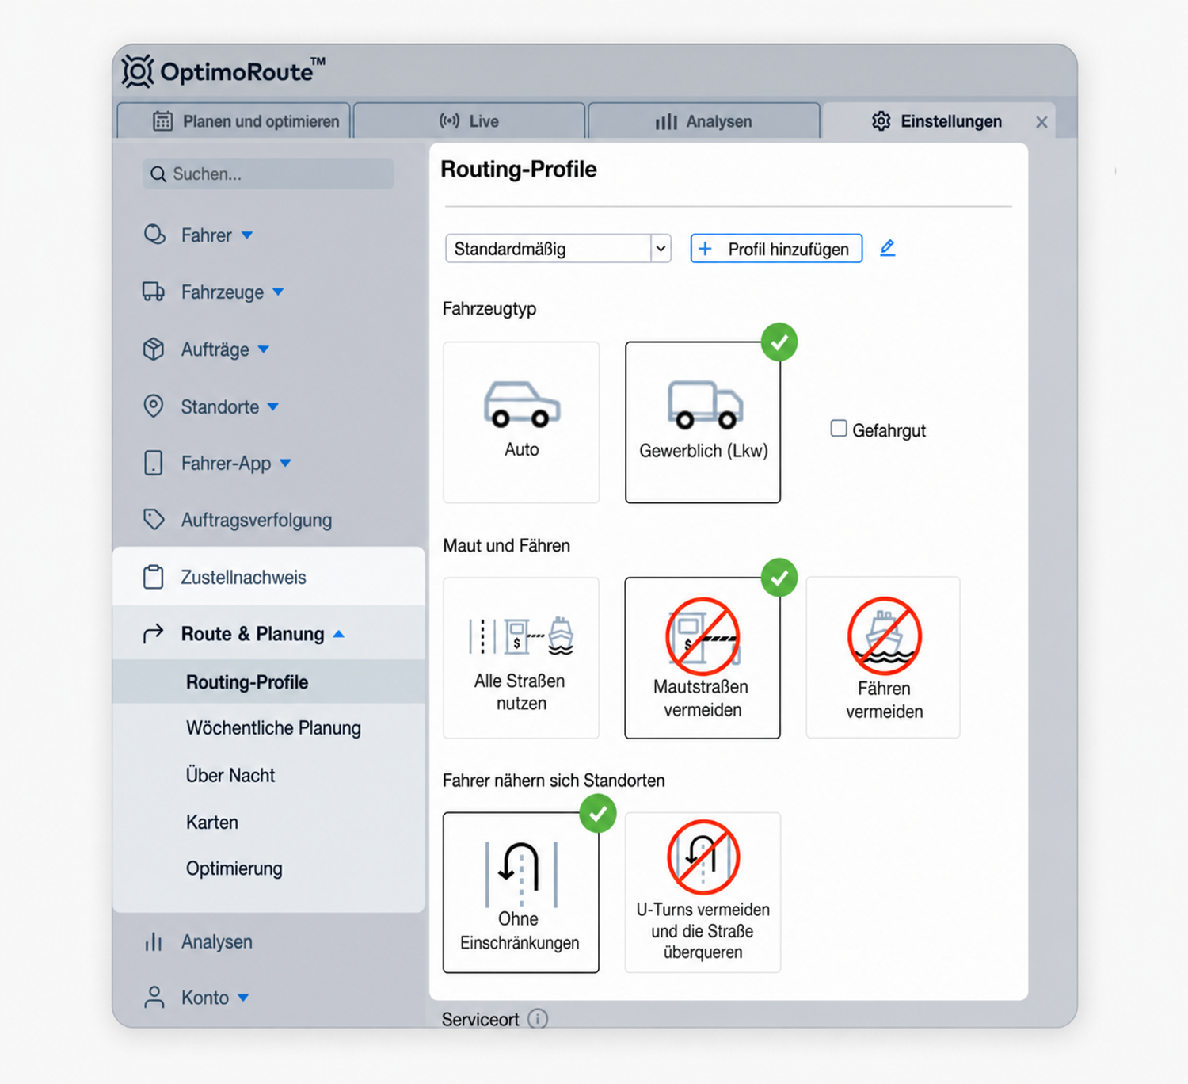1188x1084 pixels.
Task: Click the Zustellnachweis clipboard icon
Action: coord(154,577)
